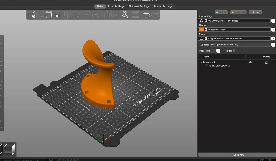Switch to sliced layers preview view
The width and height of the screenshot is (276, 161).
[x=9, y=149]
